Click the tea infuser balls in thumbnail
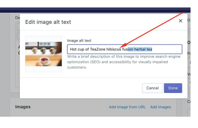The width and height of the screenshot is (198, 128). [43, 50]
